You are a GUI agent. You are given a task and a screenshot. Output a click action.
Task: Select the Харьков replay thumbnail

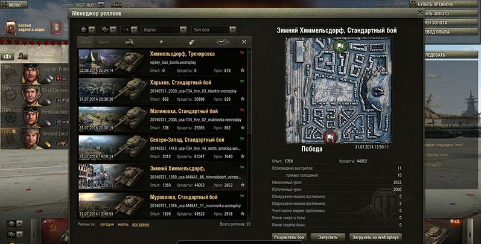[112, 90]
